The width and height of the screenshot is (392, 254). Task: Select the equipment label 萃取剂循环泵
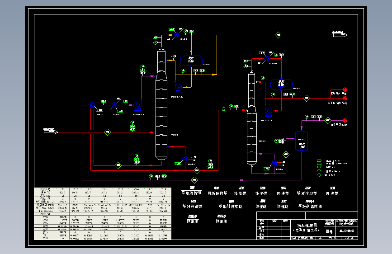coord(310,206)
